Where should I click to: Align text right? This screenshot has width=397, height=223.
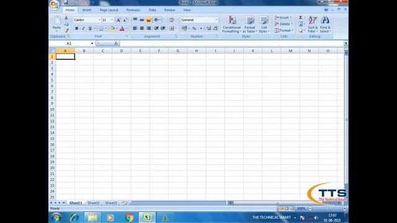[149, 28]
